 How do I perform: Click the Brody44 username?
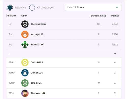pyautogui.click(x=36, y=83)
